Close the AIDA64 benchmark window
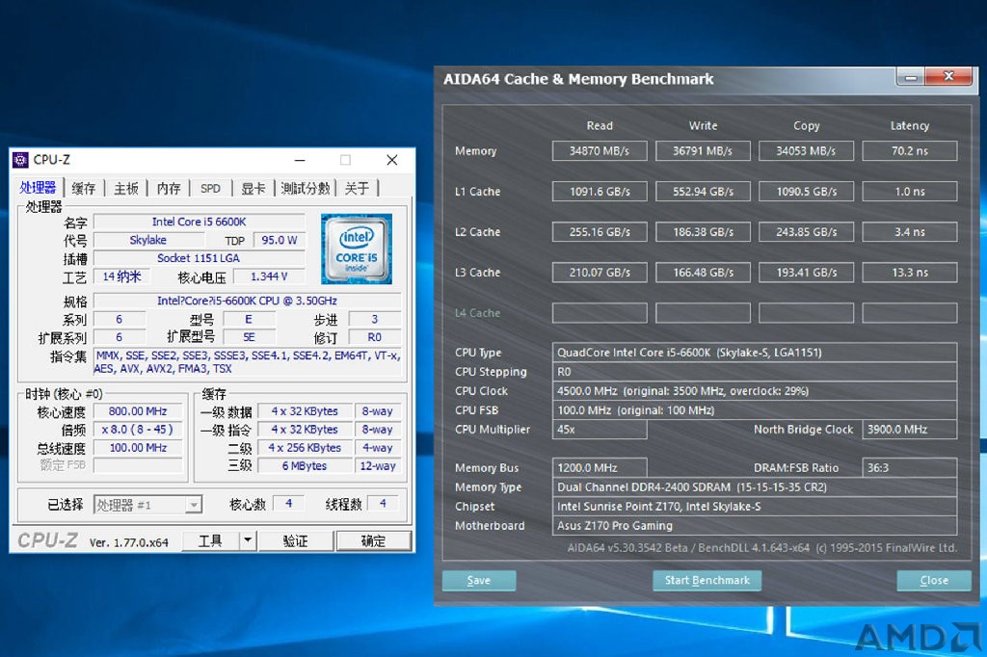 point(949,77)
